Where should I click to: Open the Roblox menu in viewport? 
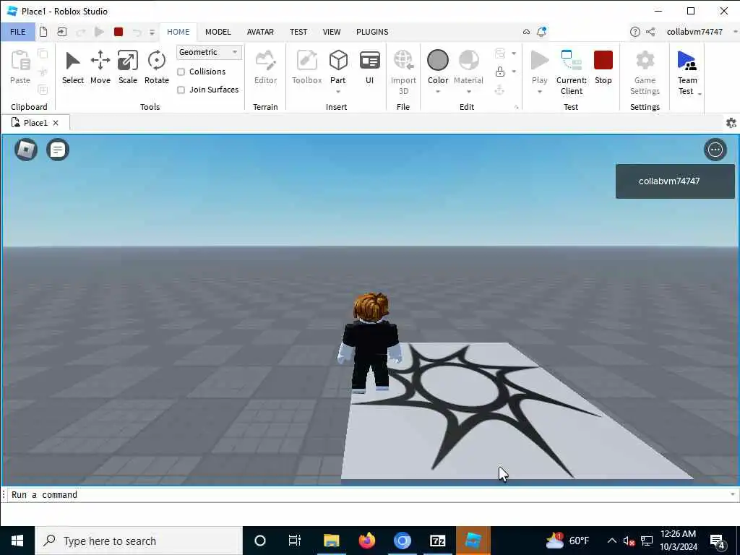point(26,150)
